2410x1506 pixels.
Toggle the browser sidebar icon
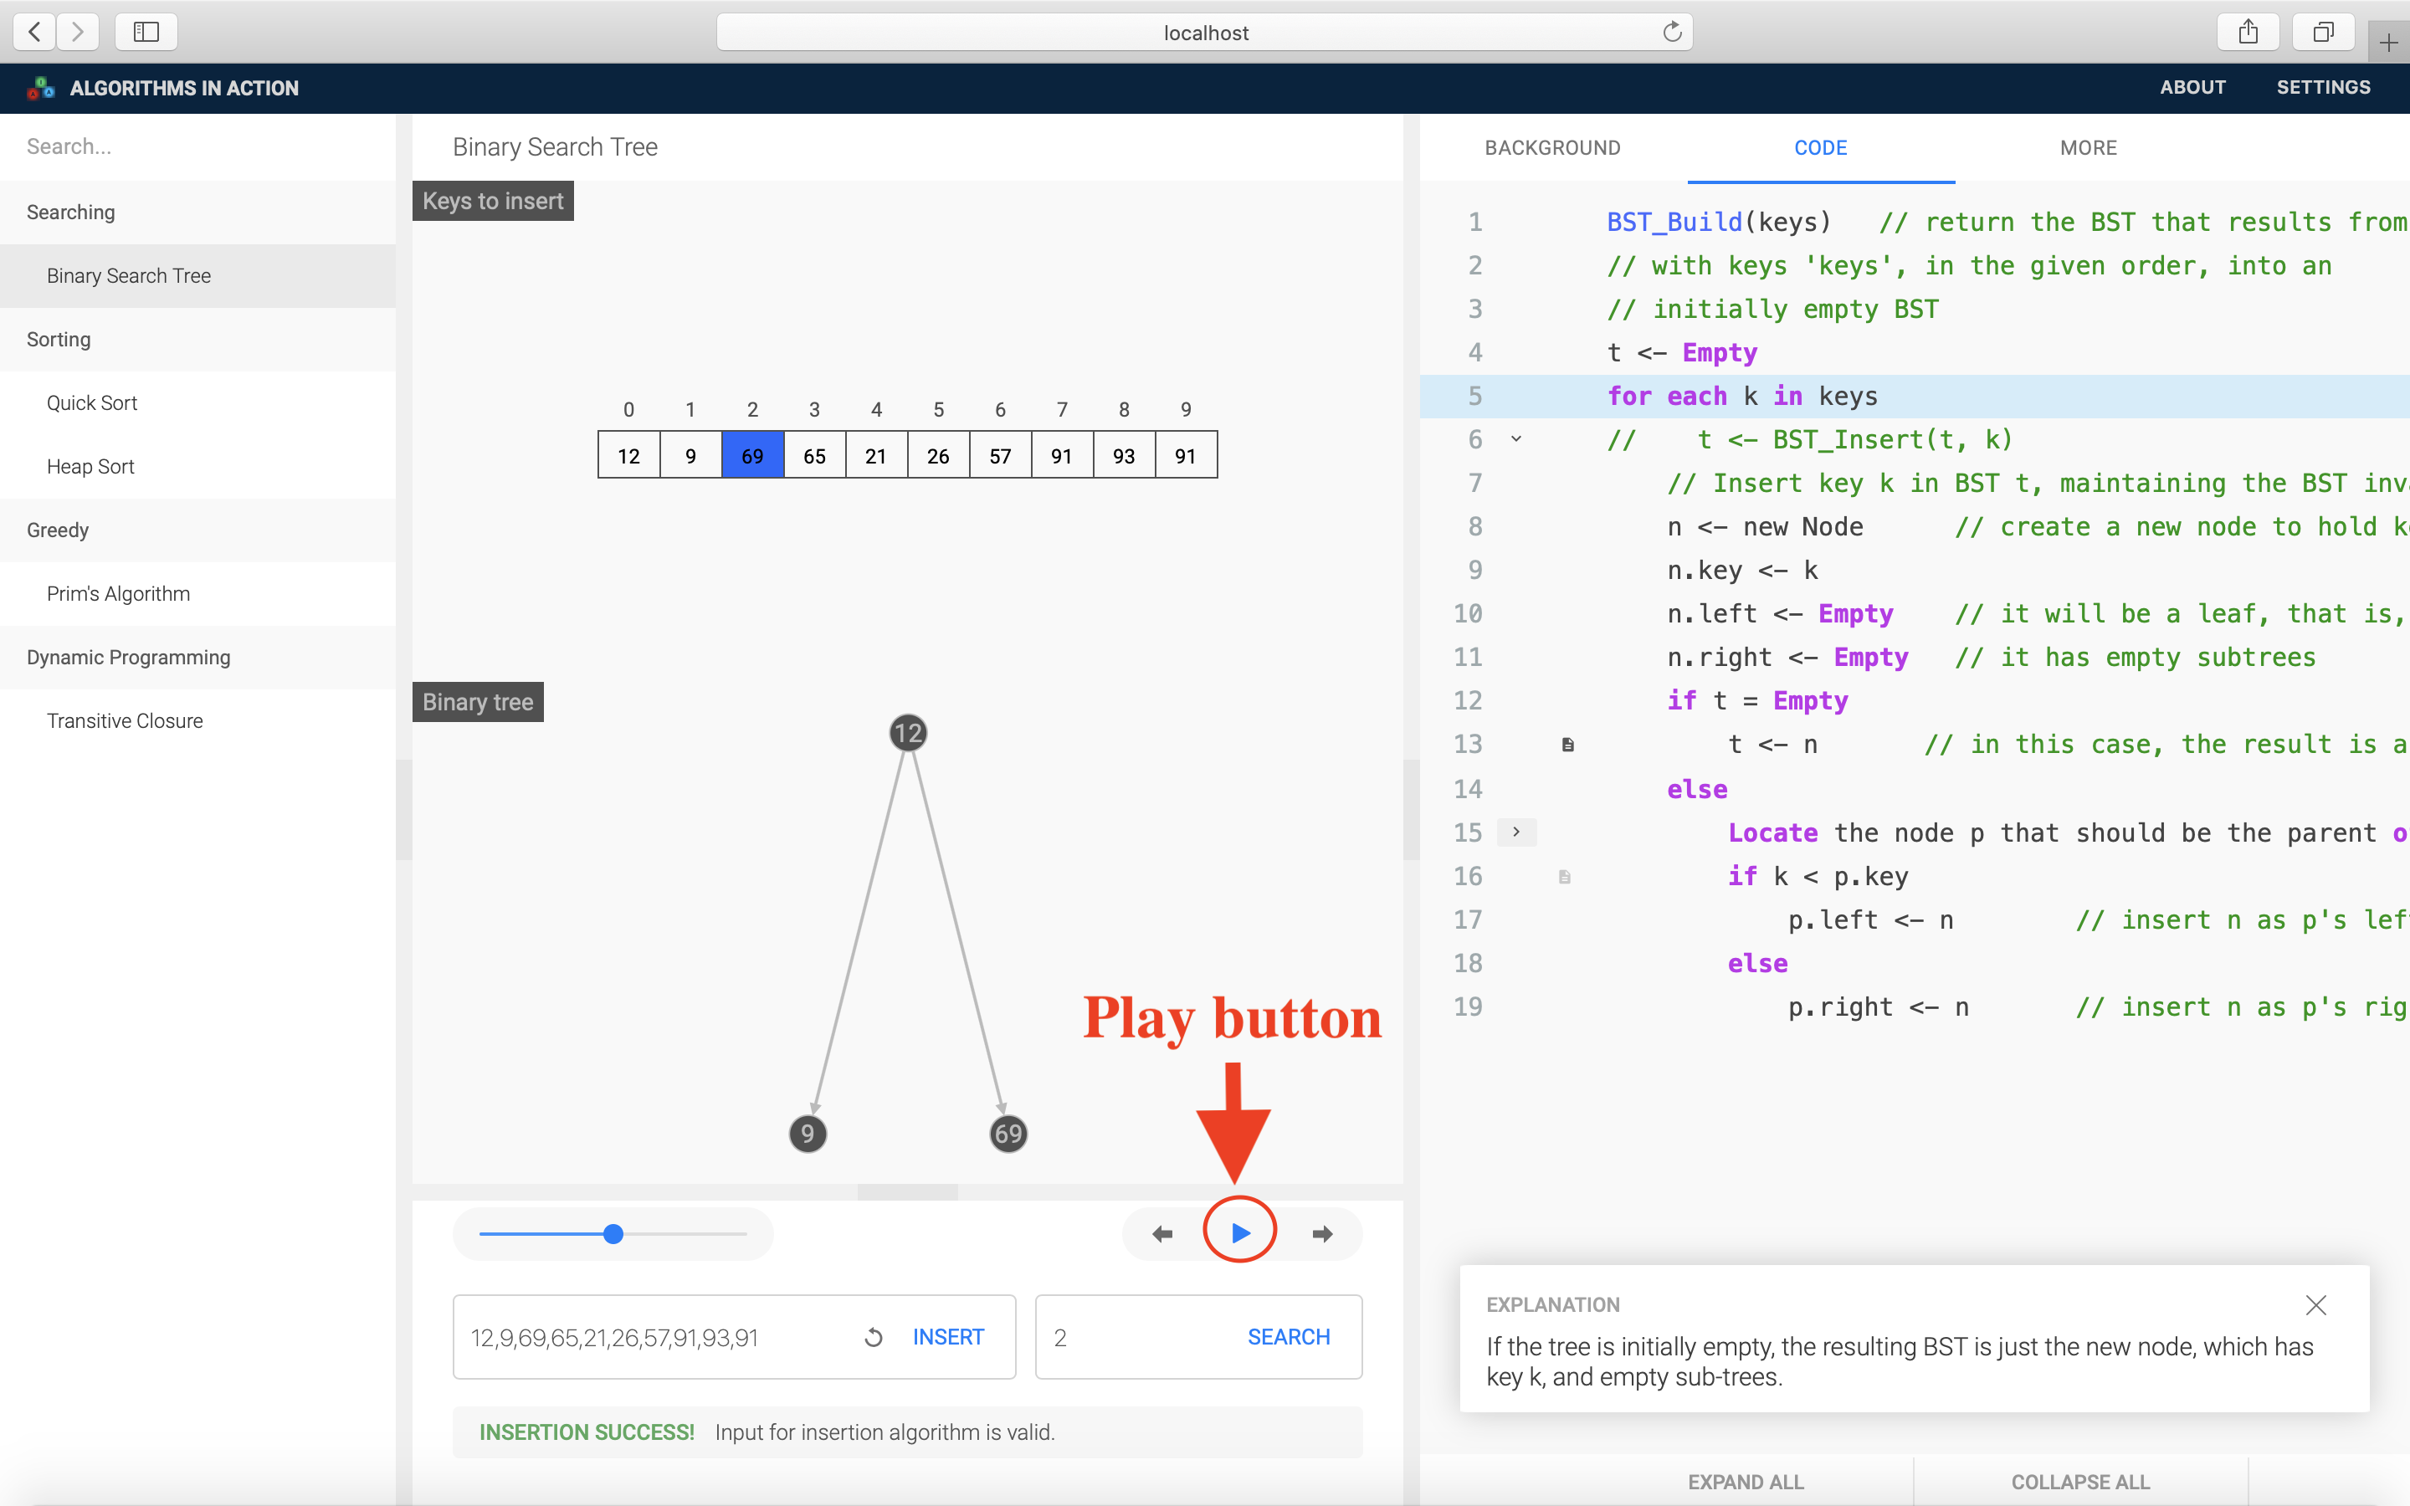pyautogui.click(x=146, y=32)
